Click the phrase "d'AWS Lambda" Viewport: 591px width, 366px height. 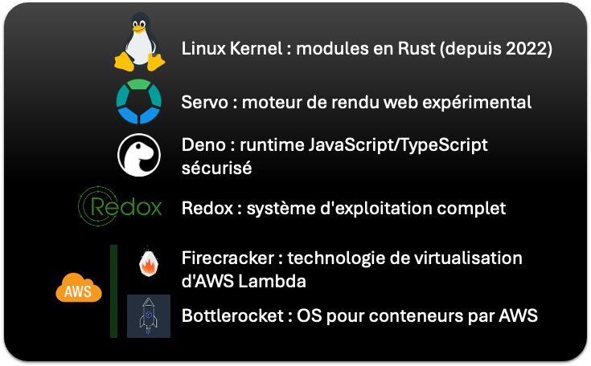pos(244,282)
